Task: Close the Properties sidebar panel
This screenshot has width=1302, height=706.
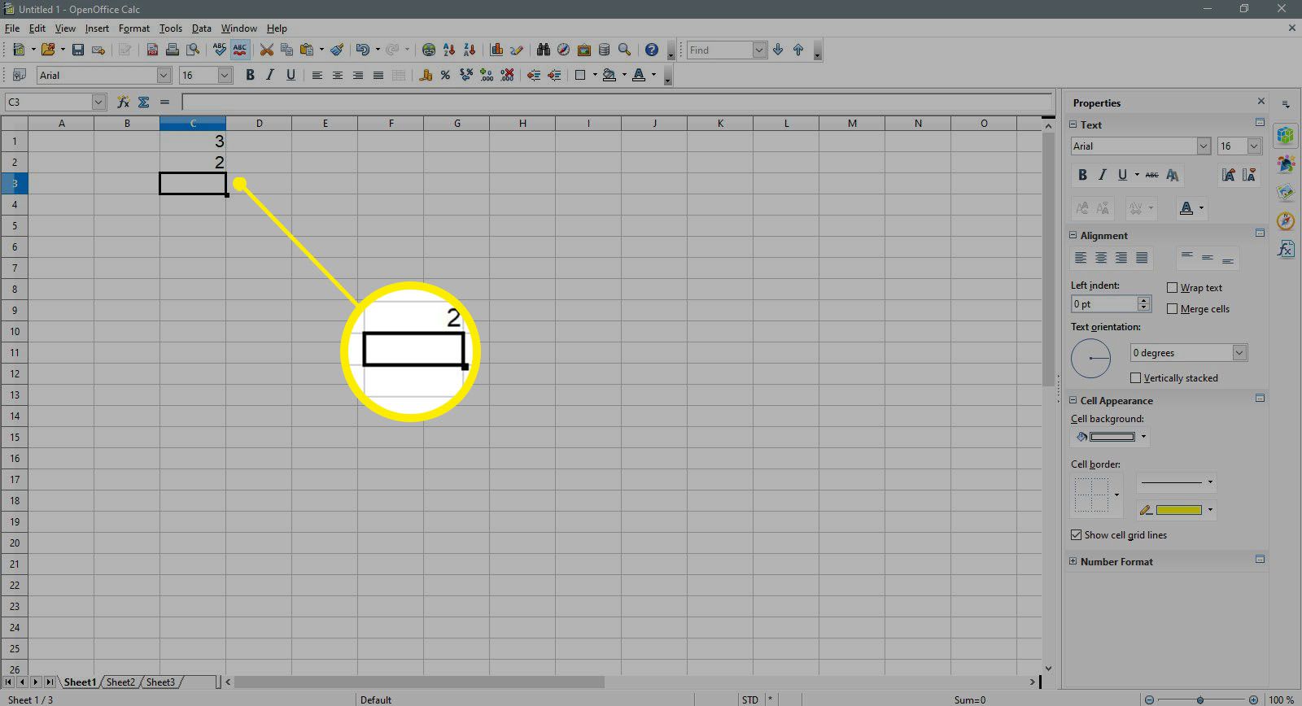Action: [1261, 102]
